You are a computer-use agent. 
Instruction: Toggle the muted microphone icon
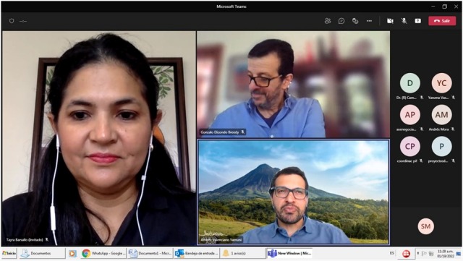pos(404,21)
